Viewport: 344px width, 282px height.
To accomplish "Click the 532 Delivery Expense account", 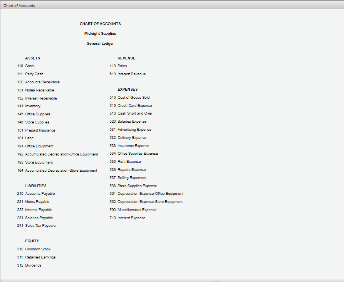I will tap(128, 138).
